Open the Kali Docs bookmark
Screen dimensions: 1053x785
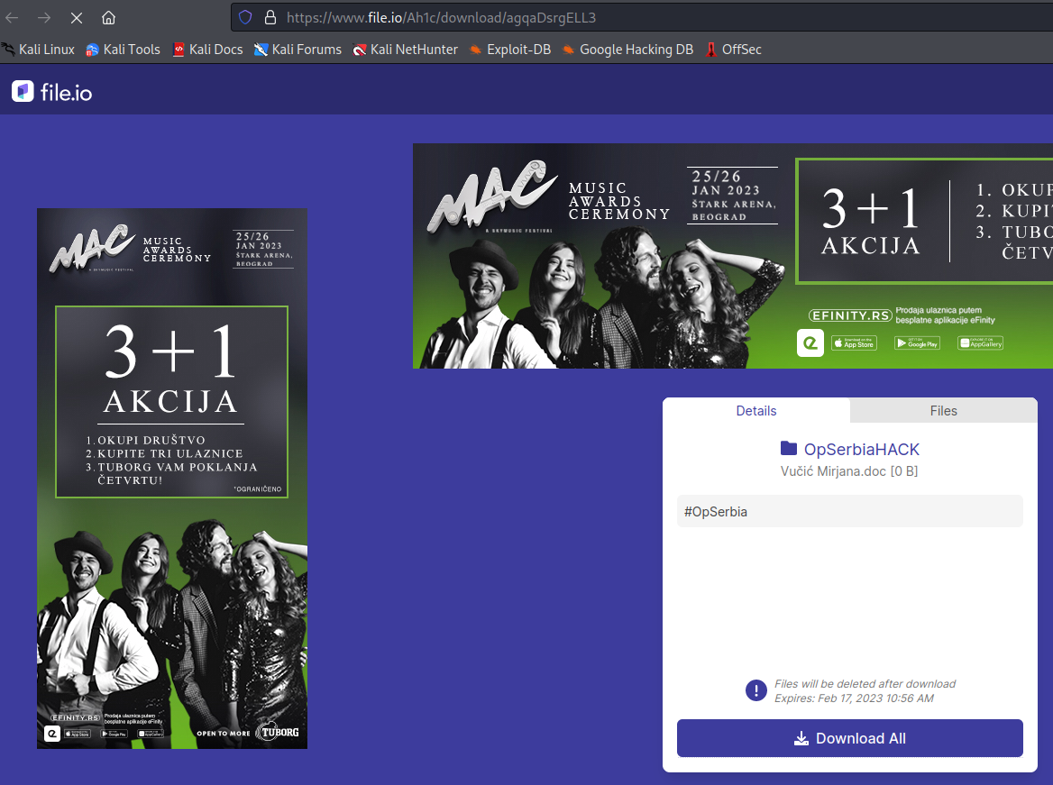click(207, 49)
